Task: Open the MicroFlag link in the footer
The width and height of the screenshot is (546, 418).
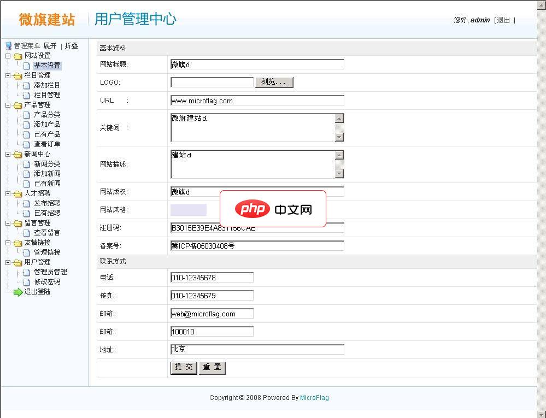Action: coord(314,397)
